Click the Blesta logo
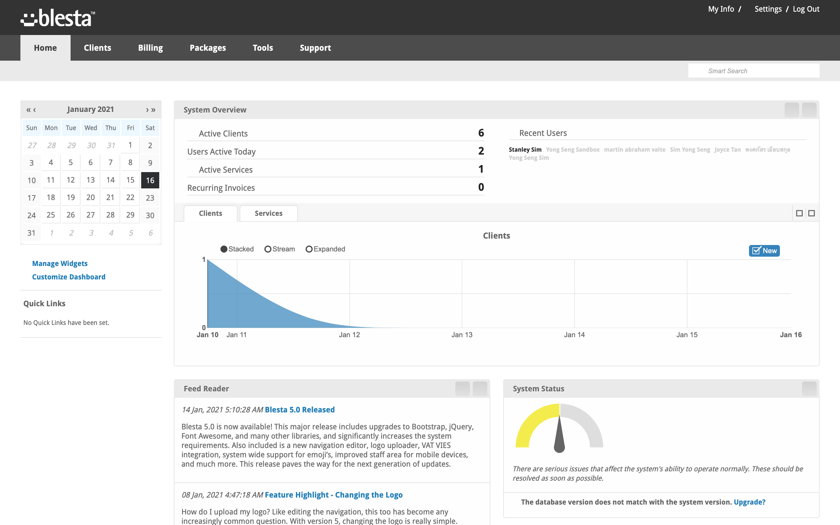 [x=58, y=18]
